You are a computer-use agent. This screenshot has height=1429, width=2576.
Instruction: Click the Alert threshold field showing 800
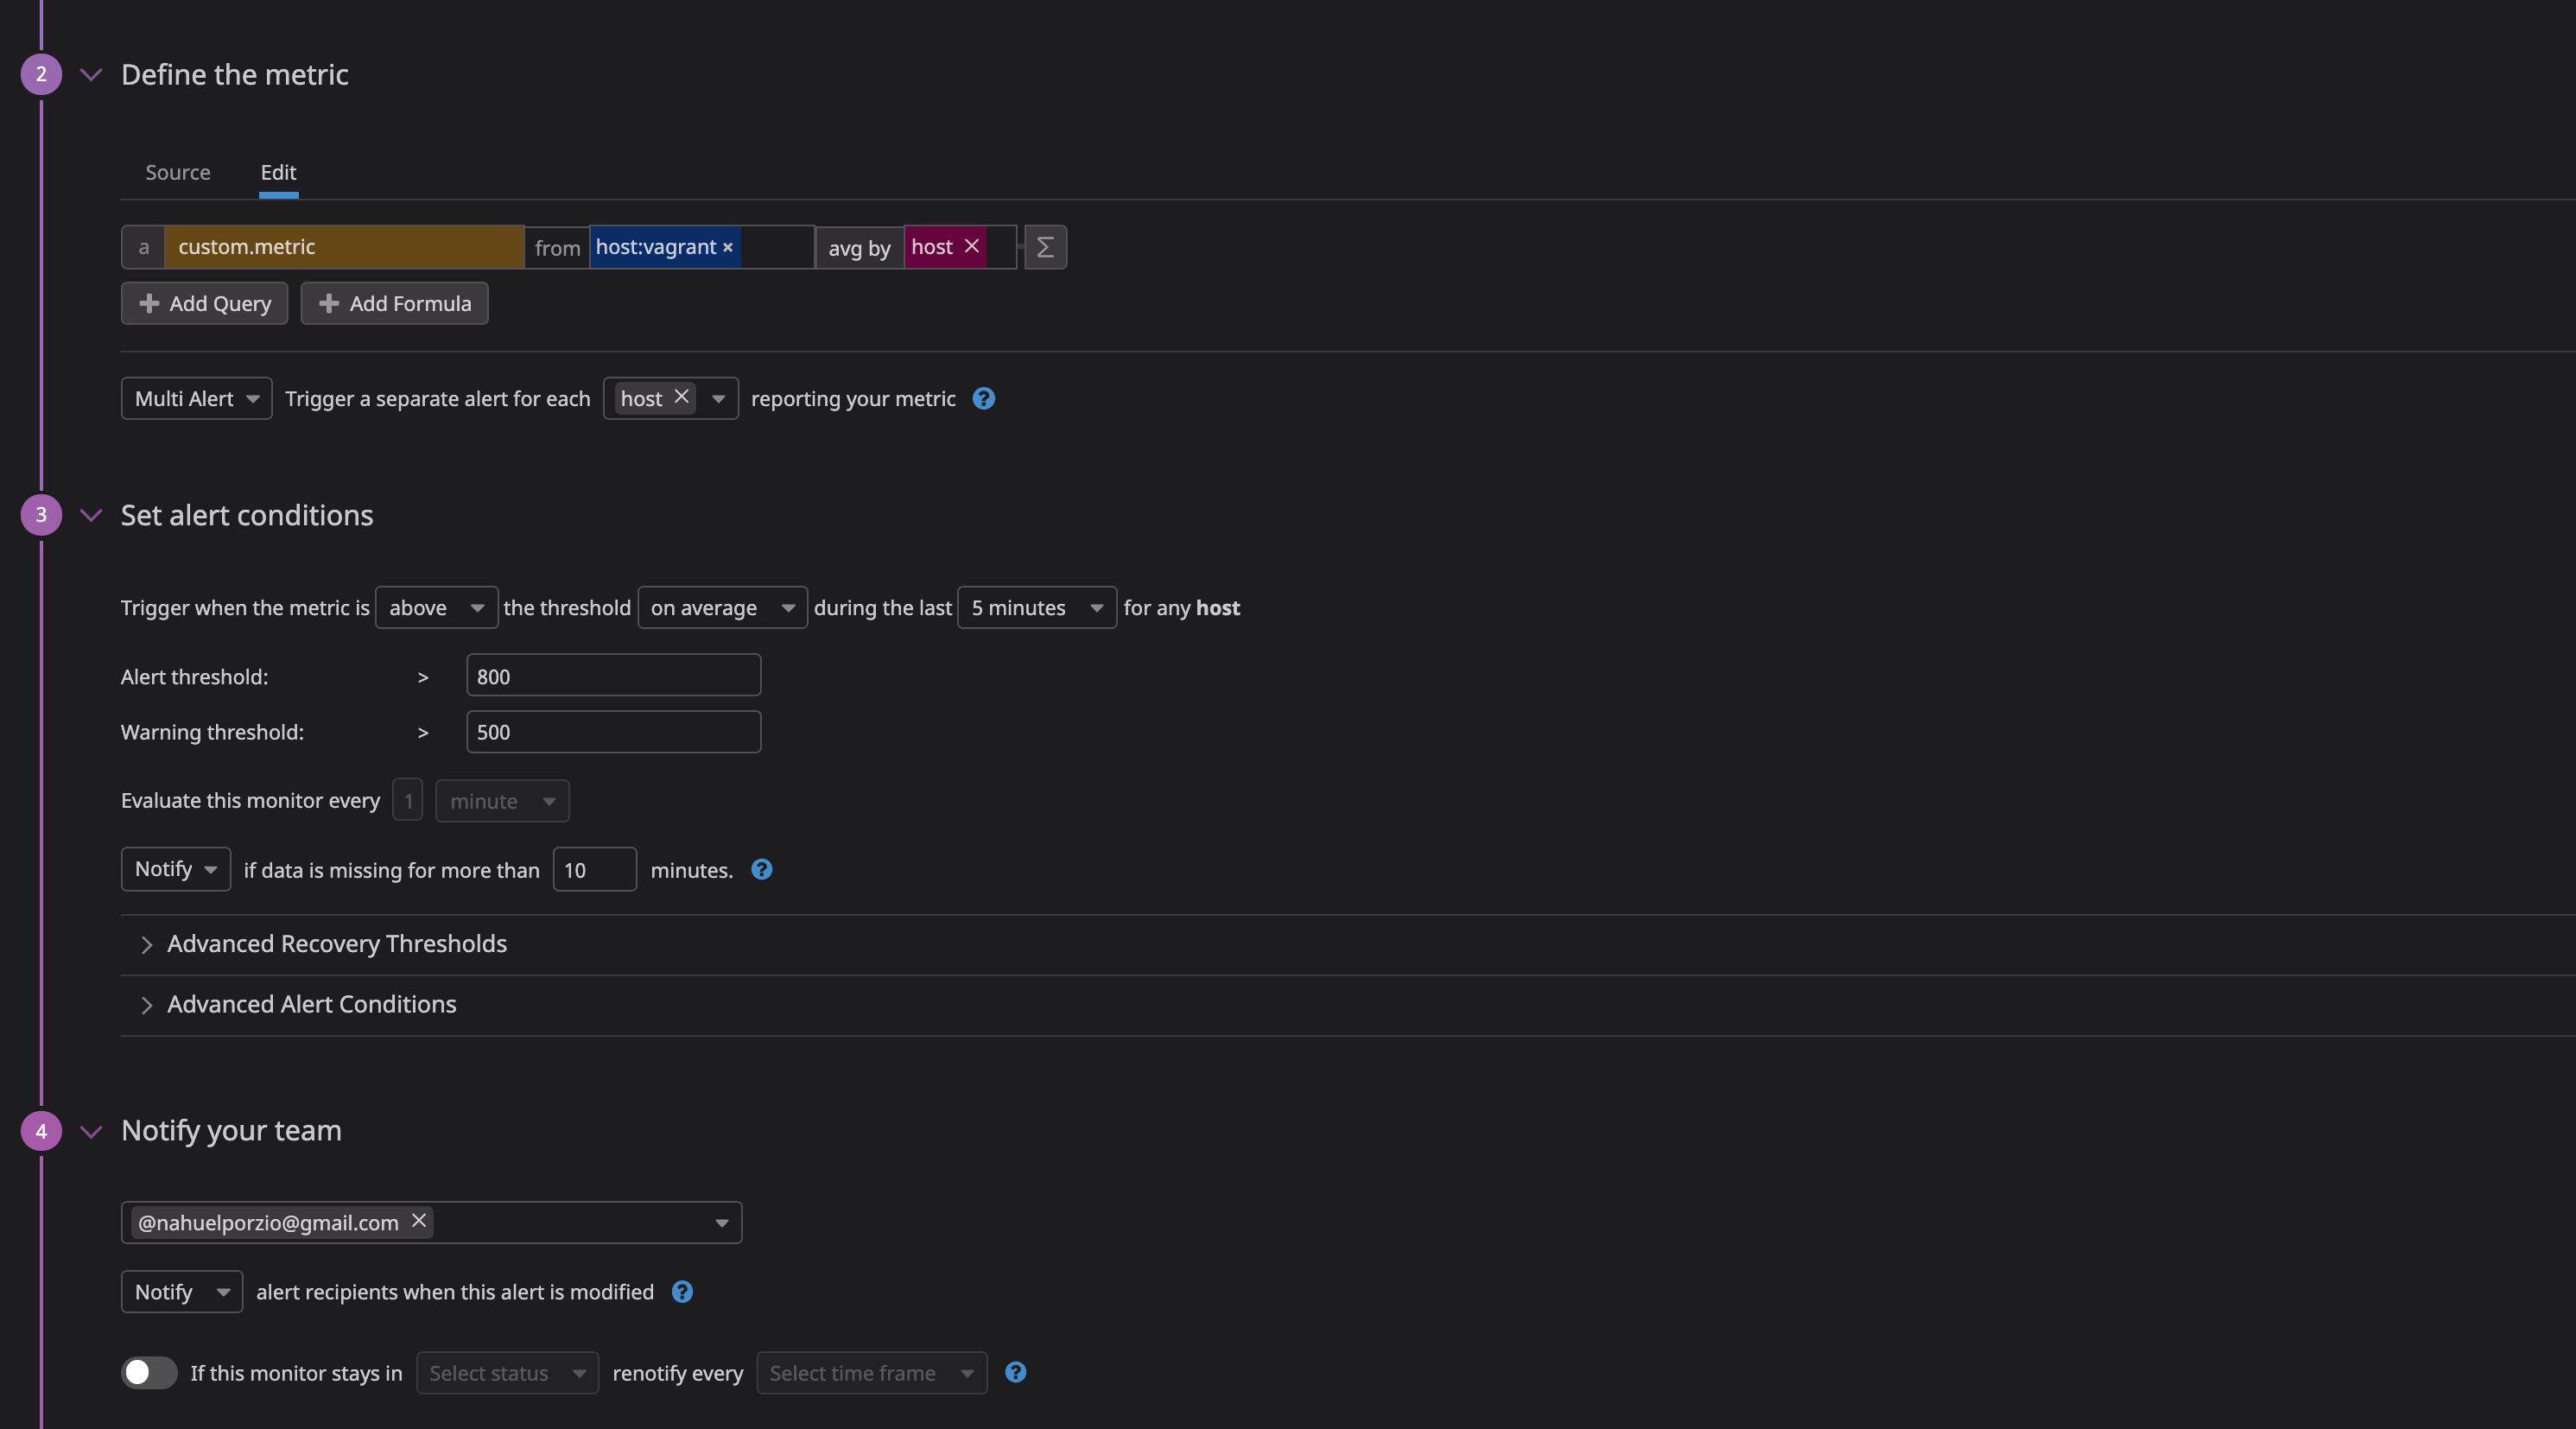click(613, 676)
